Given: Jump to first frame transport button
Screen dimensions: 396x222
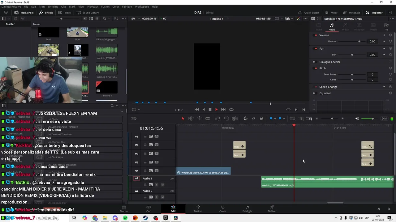Looking at the screenshot, I should [x=196, y=109].
